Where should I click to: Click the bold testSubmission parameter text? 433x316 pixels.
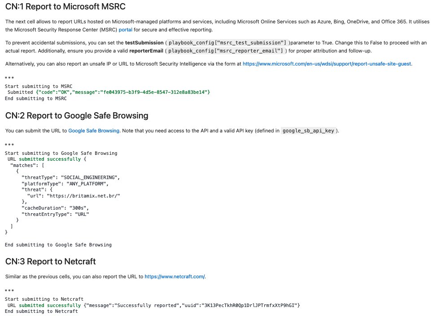(144, 43)
